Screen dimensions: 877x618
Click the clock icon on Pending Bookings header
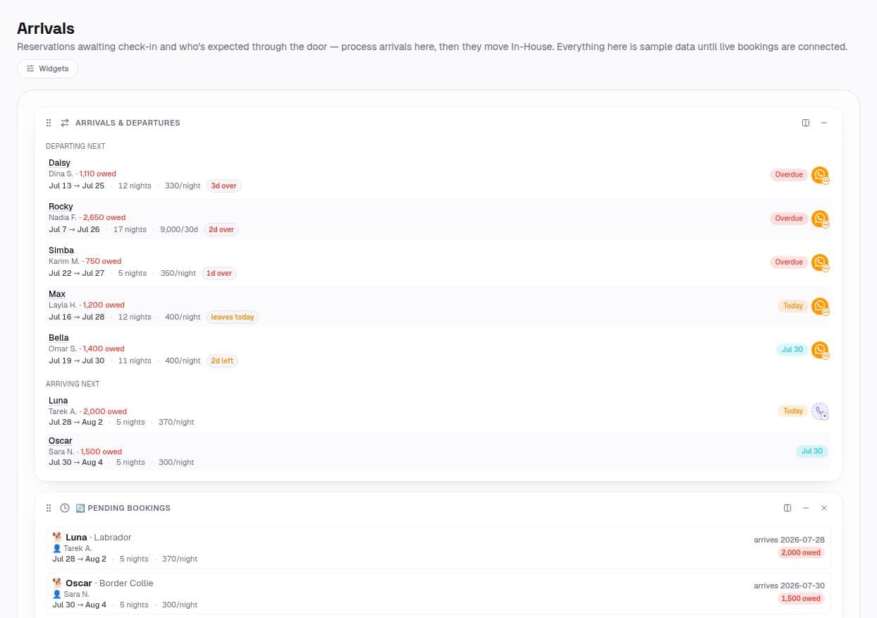tap(65, 508)
